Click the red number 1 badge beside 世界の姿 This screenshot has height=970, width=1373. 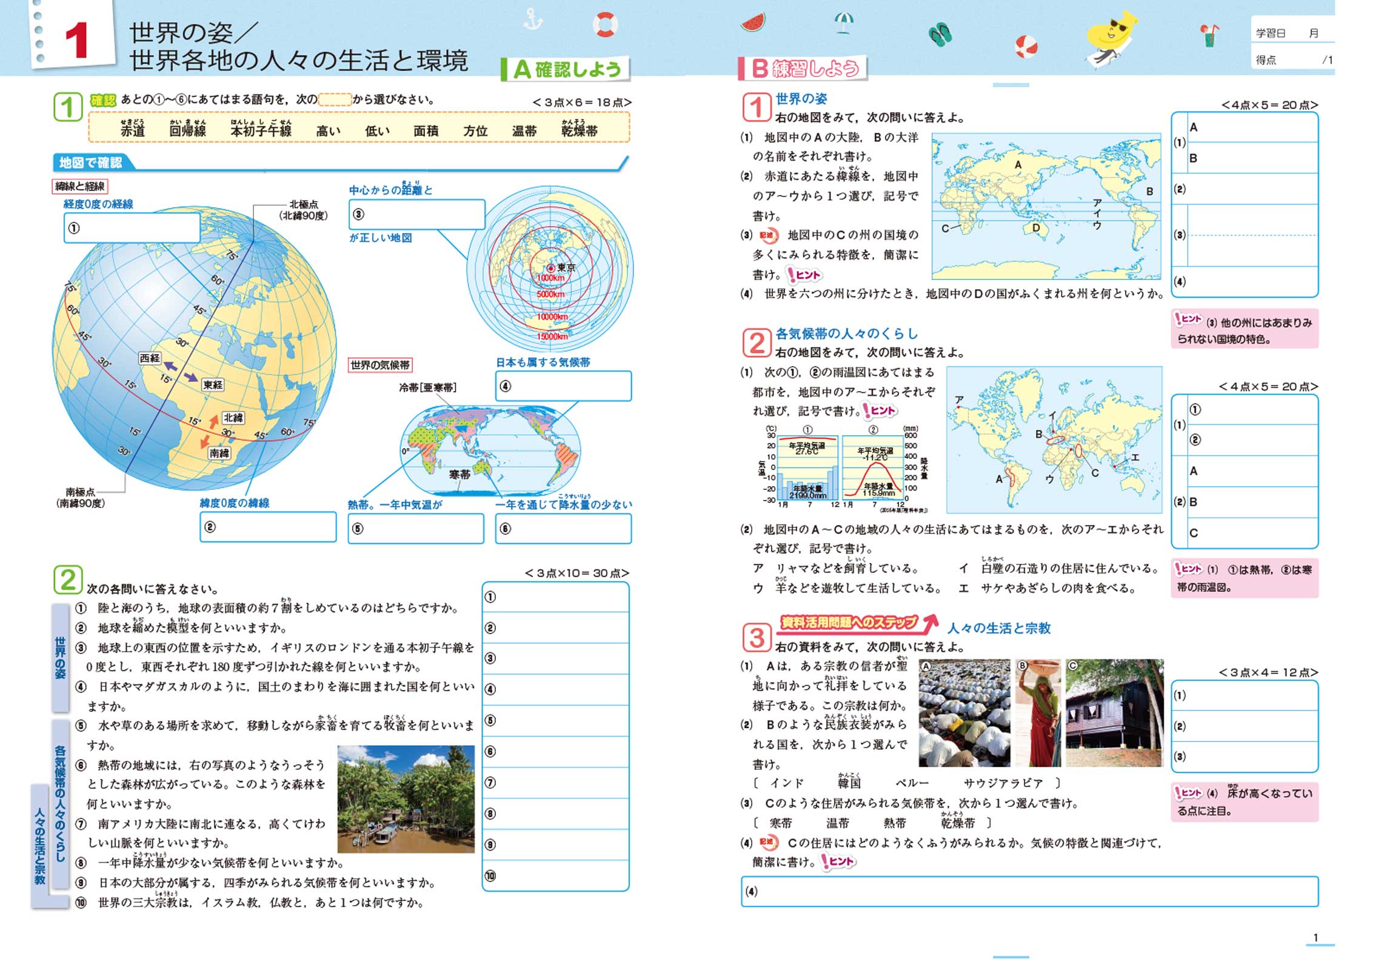(757, 107)
